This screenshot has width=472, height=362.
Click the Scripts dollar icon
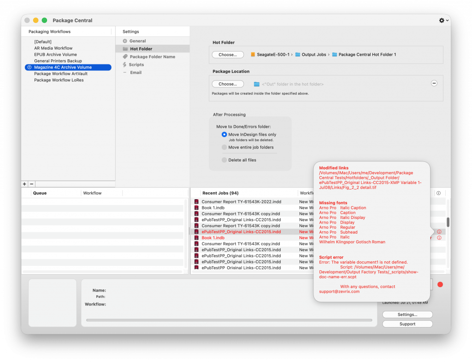[124, 64]
